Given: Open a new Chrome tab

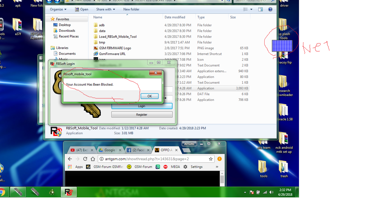Looking at the screenshot, I should click(x=186, y=150).
